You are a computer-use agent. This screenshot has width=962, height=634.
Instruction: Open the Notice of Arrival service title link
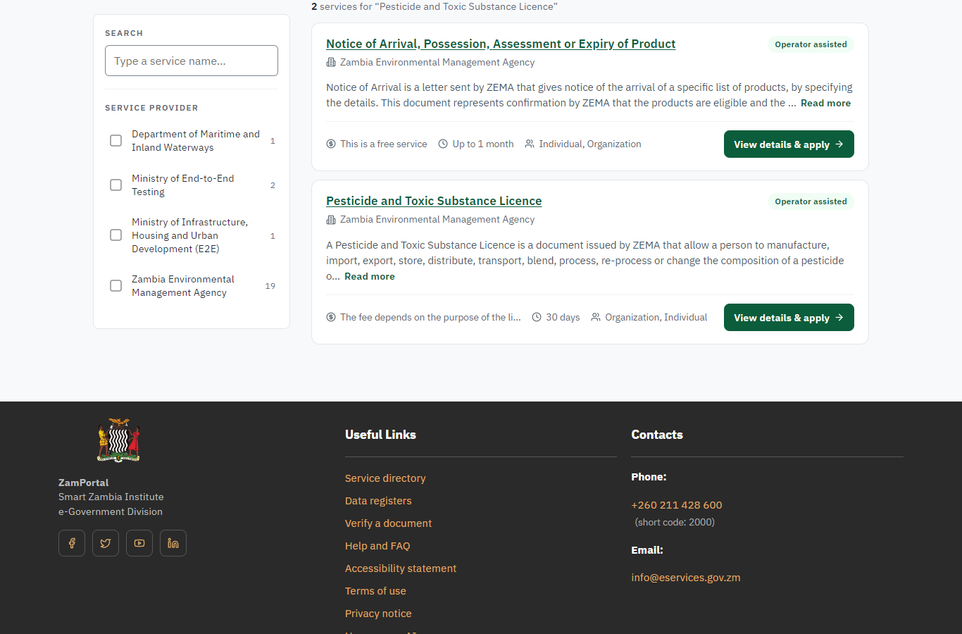pos(501,44)
